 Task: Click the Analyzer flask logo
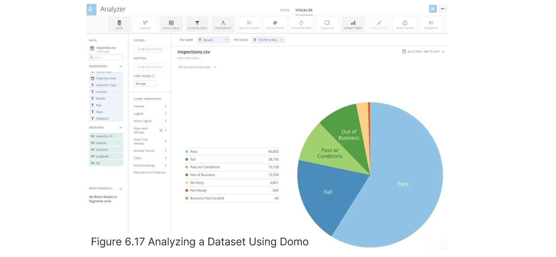coord(91,9)
